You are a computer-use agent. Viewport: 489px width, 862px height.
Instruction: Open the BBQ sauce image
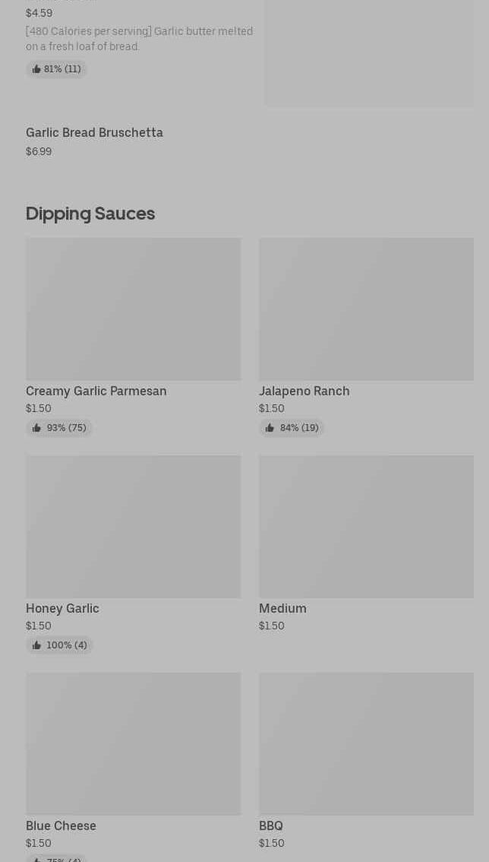[366, 743]
